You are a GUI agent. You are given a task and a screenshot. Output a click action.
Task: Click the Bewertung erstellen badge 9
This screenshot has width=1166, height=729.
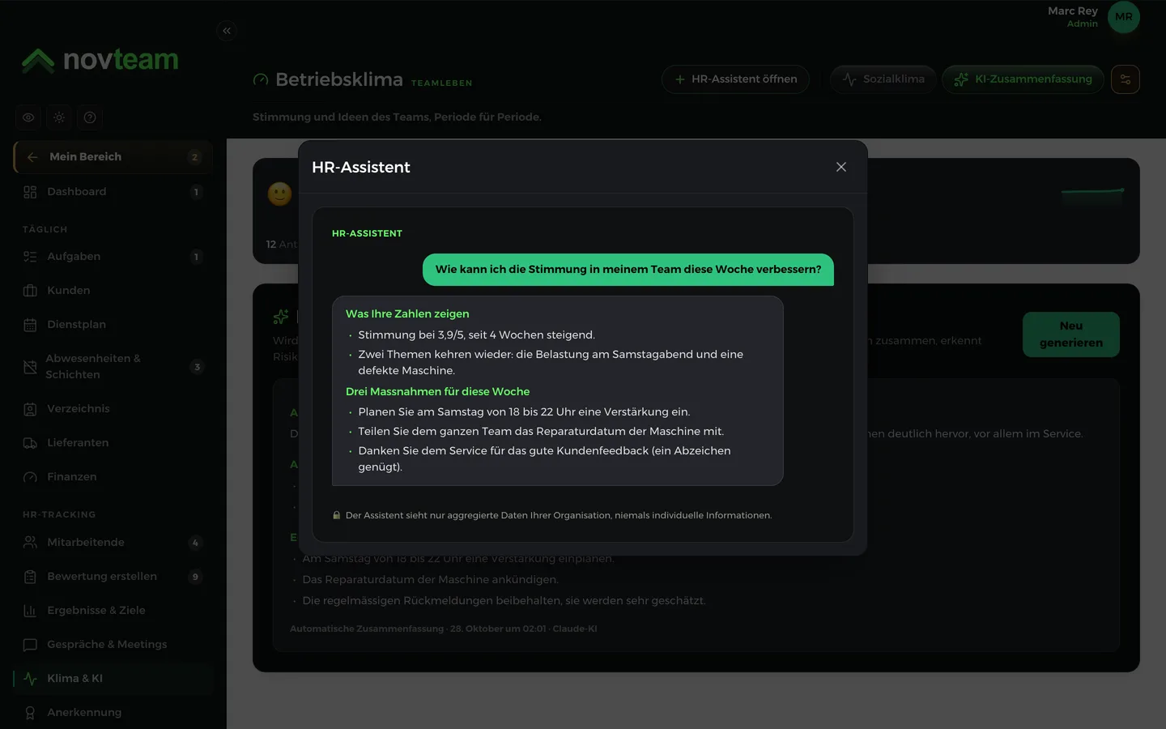[195, 577]
